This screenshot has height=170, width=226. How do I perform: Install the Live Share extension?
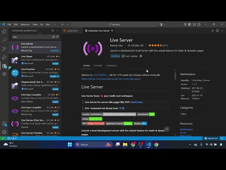(x=55, y=64)
